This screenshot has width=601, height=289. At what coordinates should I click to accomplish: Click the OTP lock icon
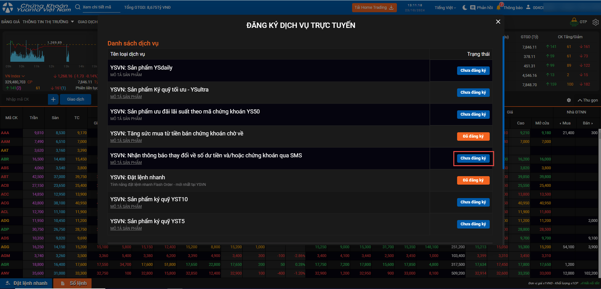tap(574, 22)
